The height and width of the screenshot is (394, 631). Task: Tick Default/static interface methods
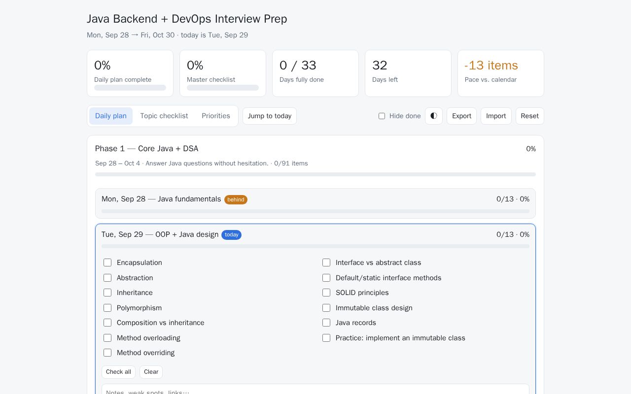coord(326,278)
